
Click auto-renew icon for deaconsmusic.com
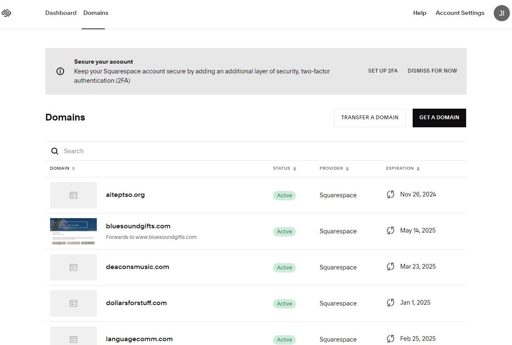tap(391, 266)
